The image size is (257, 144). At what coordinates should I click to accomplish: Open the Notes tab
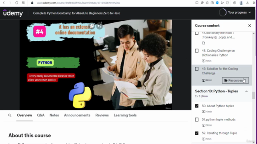pos(54,115)
